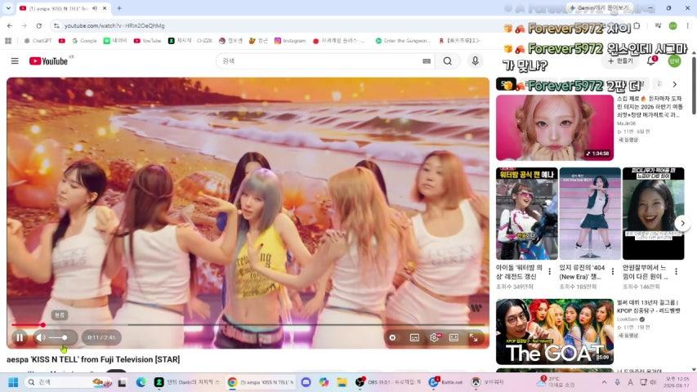
Task: Open more options for the '워터밤' short
Action: tap(550, 272)
